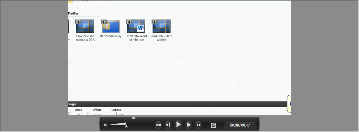Play the video
The width and height of the screenshot is (359, 132).
click(178, 125)
